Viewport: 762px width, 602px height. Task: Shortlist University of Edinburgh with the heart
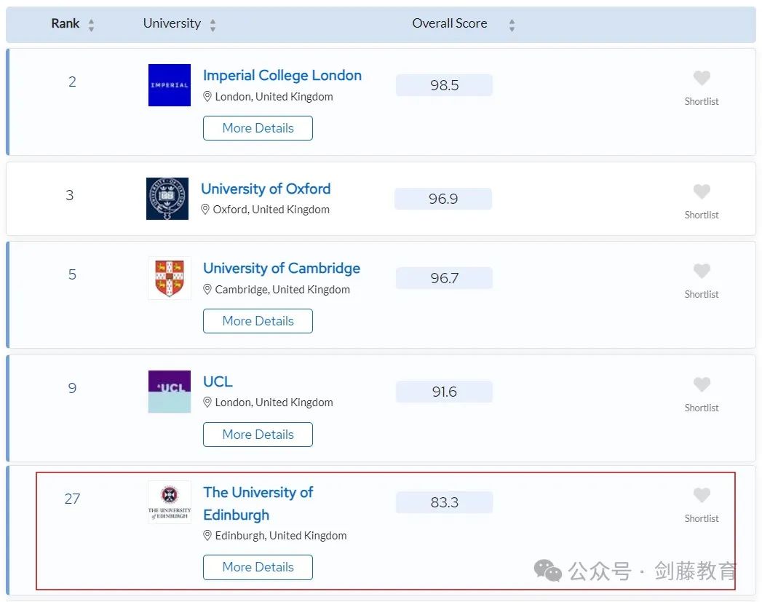tap(702, 495)
